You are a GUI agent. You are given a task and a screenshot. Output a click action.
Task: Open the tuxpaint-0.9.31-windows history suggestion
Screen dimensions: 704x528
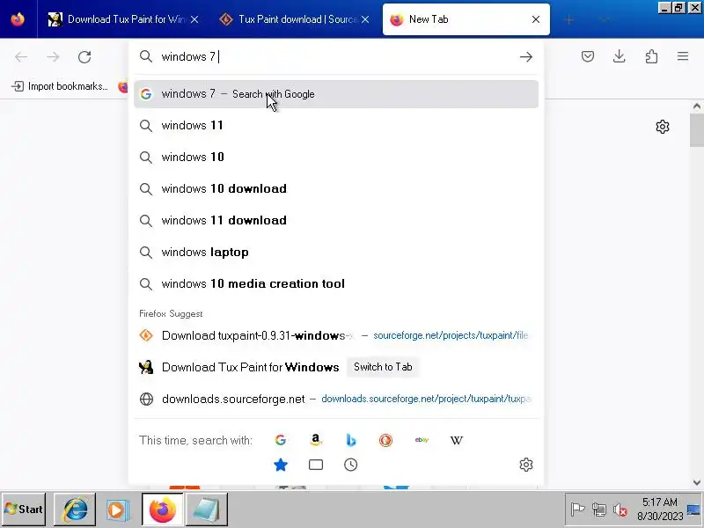(336, 335)
